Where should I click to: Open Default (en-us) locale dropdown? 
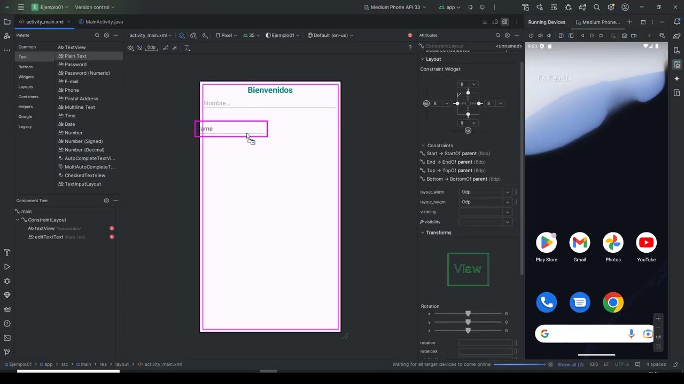(x=331, y=35)
